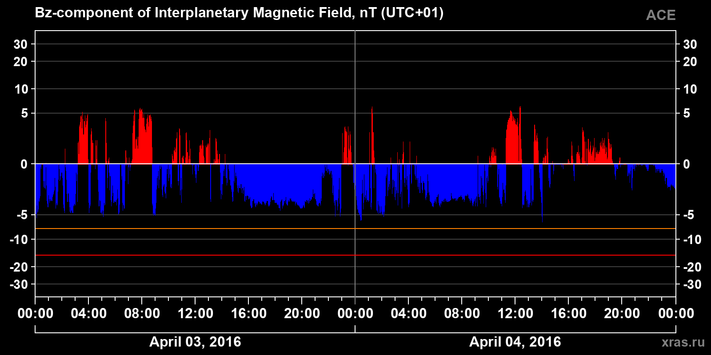Click the '08:00' time label under April 04
Viewport: 711px width, 355px height.
click(x=462, y=314)
